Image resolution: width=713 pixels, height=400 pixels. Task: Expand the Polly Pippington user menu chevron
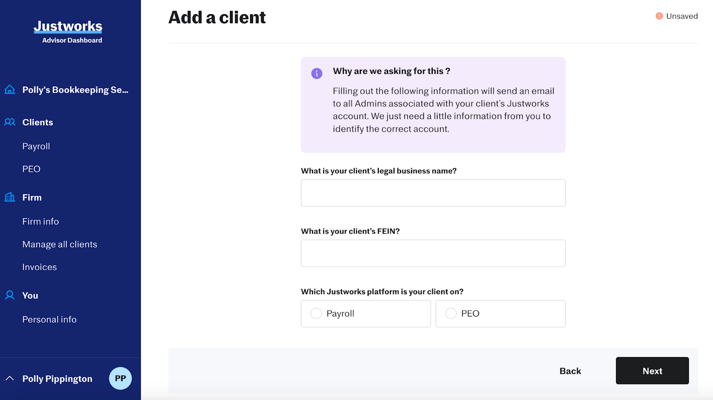(x=10, y=379)
